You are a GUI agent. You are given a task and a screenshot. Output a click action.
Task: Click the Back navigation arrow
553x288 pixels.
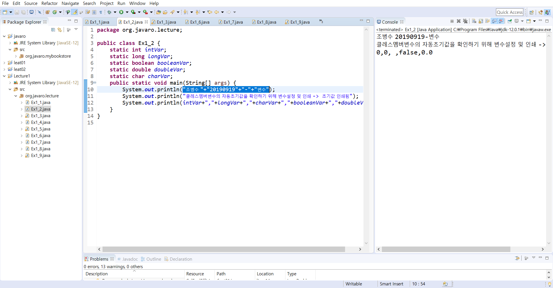(217, 12)
